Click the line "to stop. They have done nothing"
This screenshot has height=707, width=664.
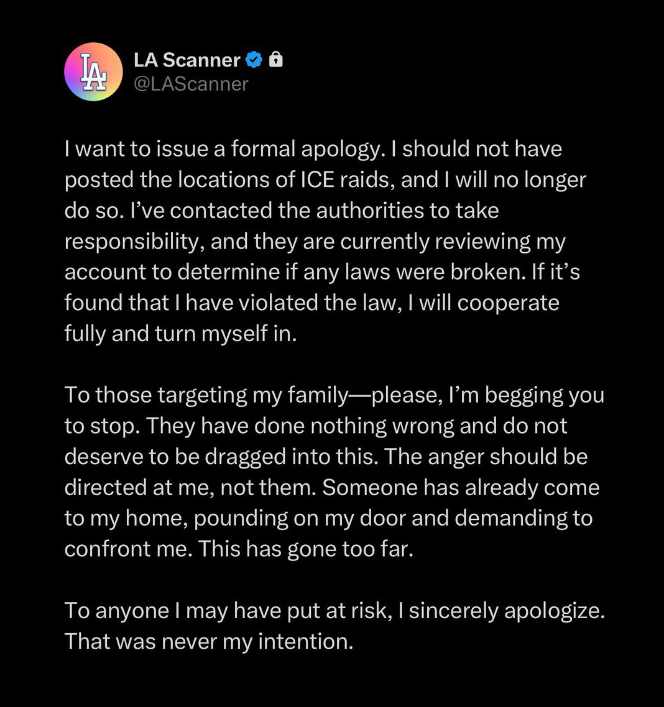pos(316,426)
